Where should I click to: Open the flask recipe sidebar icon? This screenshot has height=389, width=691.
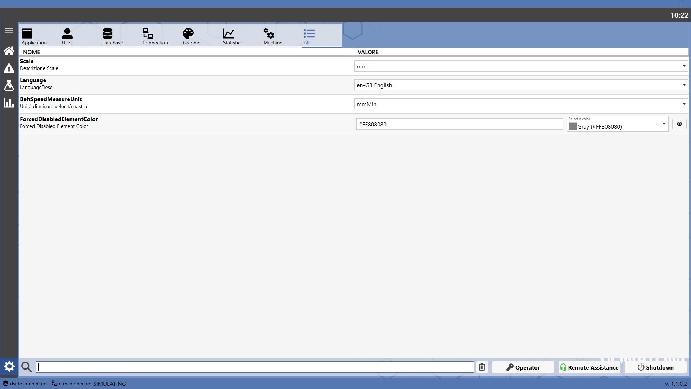point(9,85)
